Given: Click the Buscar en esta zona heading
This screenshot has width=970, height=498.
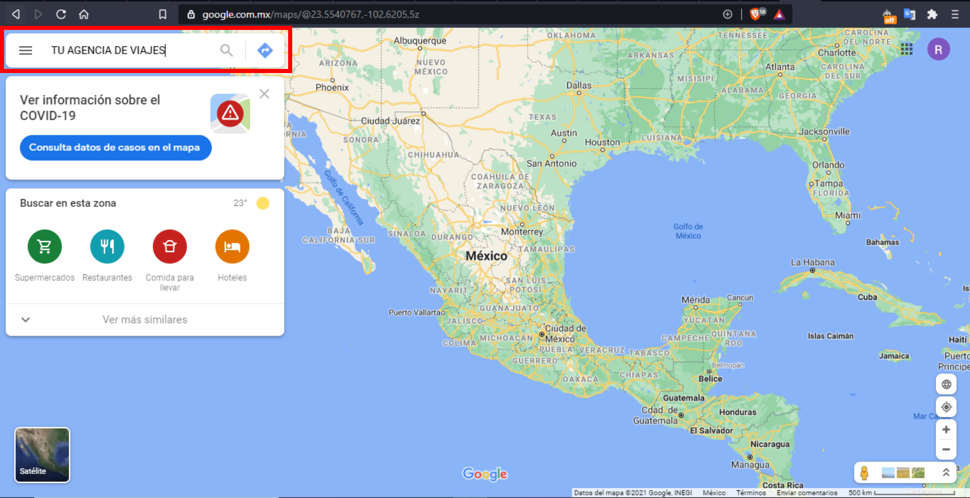Looking at the screenshot, I should coord(68,203).
